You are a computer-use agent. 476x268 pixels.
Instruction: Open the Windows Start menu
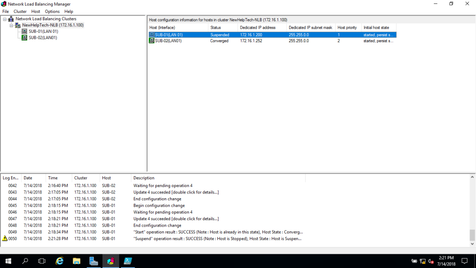tap(8, 261)
